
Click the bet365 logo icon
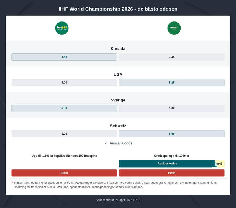62,28
